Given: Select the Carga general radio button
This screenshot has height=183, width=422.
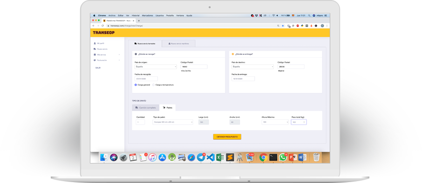Looking at the screenshot, I should 136,85.
